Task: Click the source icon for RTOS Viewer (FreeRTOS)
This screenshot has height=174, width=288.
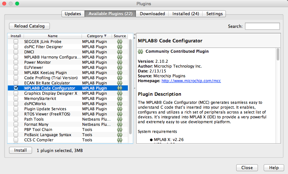Action: 120,114
